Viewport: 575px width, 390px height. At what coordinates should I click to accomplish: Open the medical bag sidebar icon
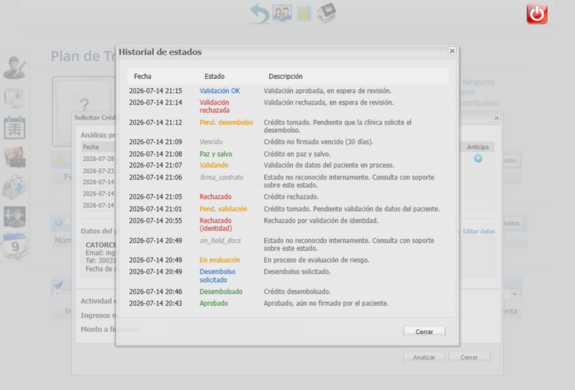(x=14, y=187)
